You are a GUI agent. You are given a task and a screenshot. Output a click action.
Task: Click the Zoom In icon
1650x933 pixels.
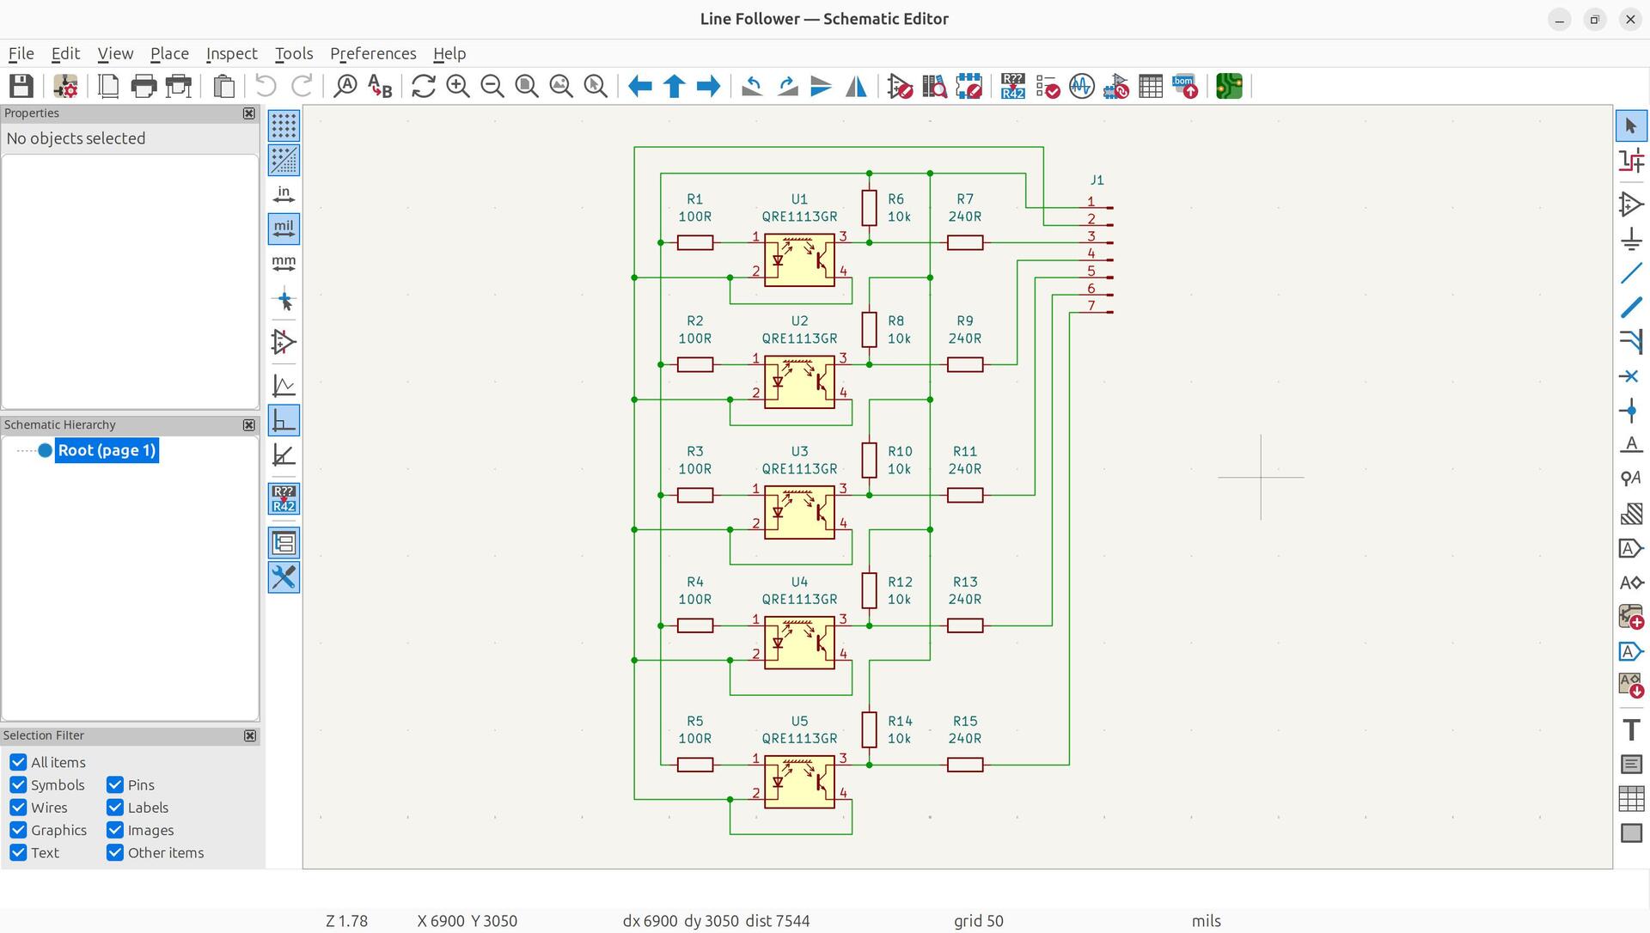(x=458, y=86)
